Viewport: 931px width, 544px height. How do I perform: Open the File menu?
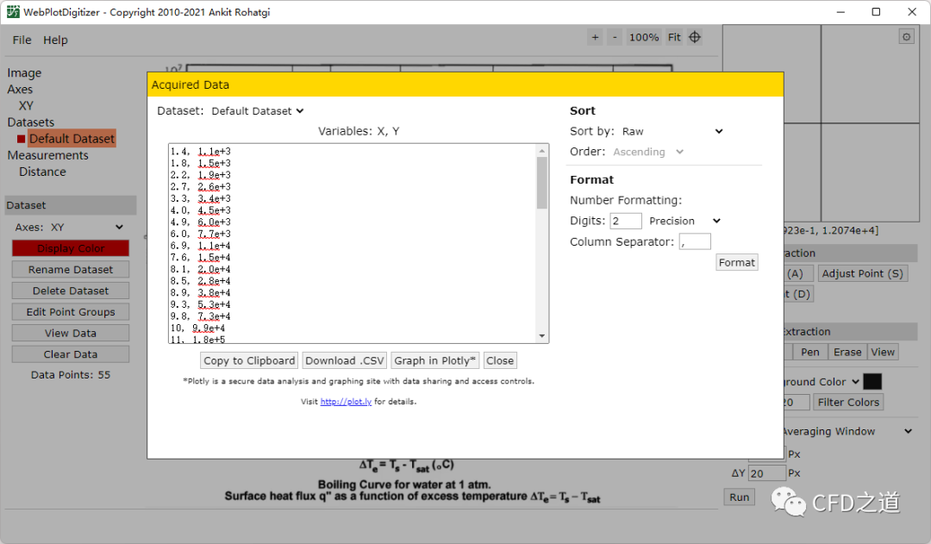click(x=22, y=40)
